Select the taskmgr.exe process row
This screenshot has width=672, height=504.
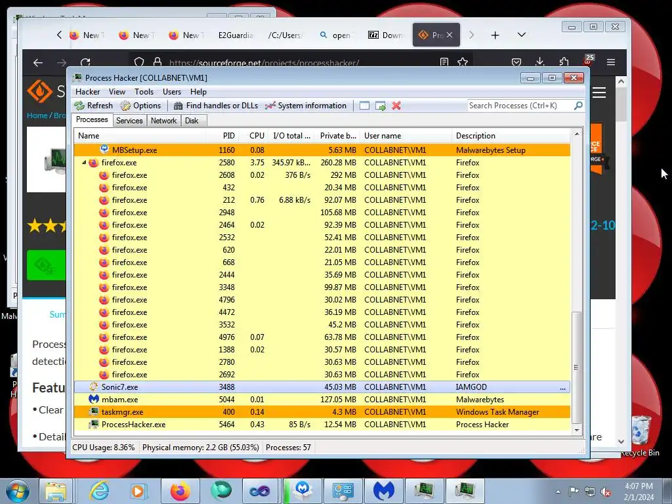coord(322,412)
